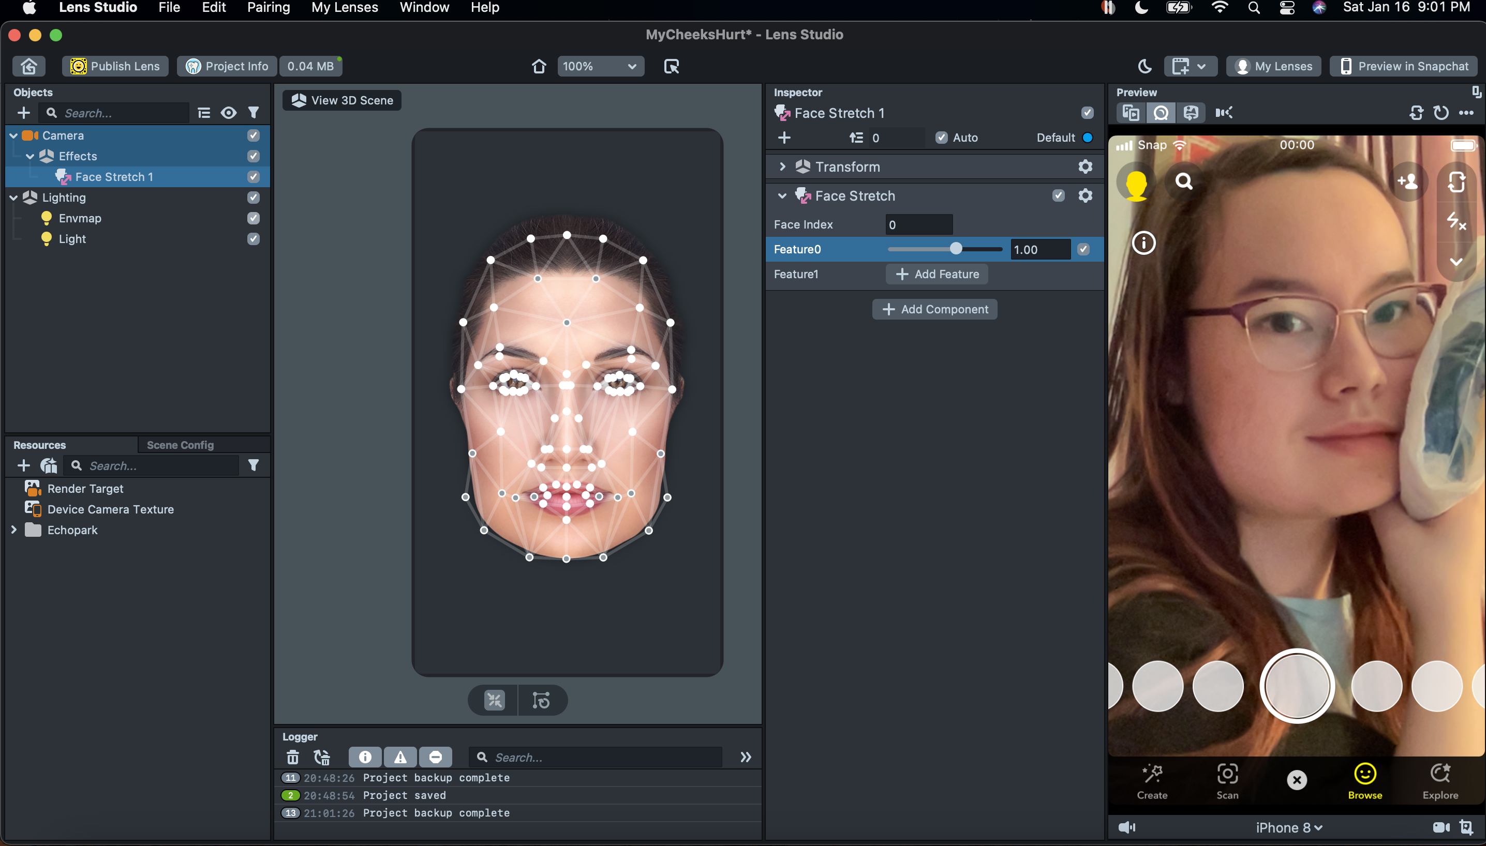
Task: Expand the Transform component section
Action: tap(782, 167)
